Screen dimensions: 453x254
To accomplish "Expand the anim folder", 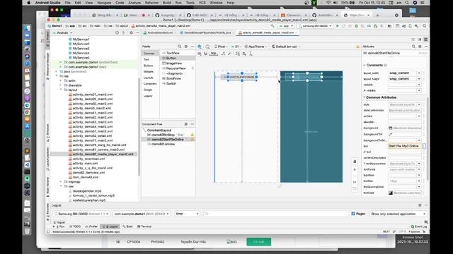I will point(61,80).
